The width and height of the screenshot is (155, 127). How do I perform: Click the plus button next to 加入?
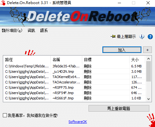pos(147,50)
